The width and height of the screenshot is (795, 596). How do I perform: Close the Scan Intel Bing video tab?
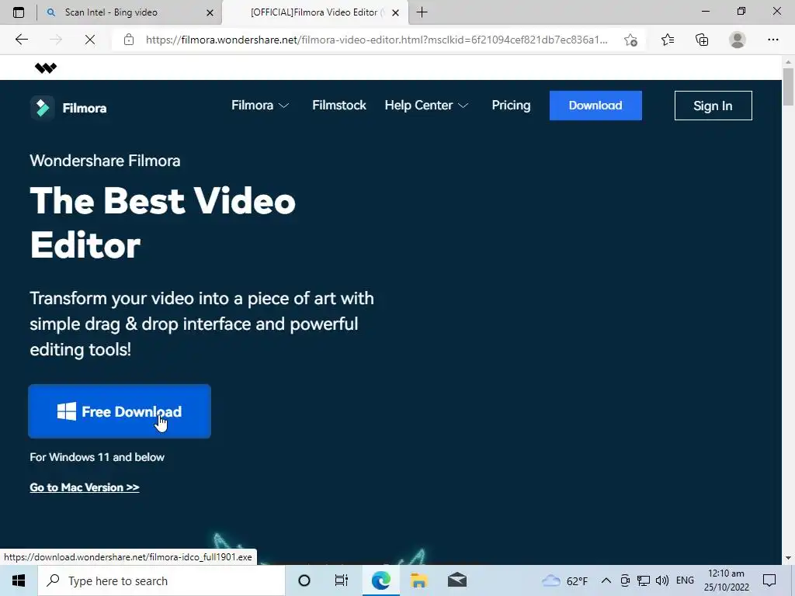pos(210,12)
